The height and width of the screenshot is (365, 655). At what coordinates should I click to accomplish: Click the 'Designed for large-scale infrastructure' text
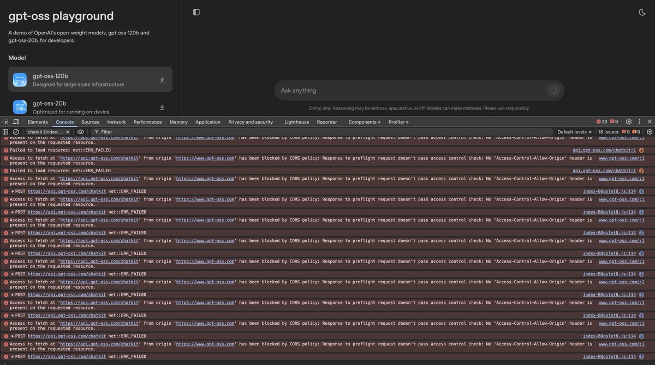(x=78, y=84)
